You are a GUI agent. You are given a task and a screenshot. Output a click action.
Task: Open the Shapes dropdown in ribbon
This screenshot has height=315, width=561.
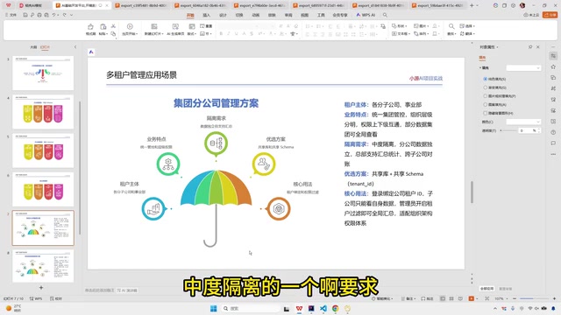[400, 26]
